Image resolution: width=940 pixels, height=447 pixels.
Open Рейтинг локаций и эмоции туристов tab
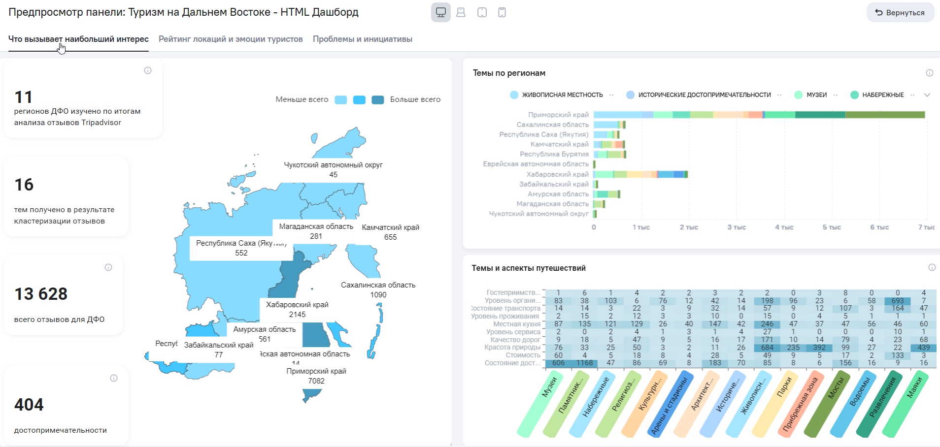[x=231, y=39]
